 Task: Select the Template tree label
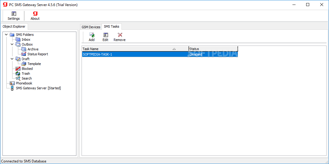click(34, 64)
